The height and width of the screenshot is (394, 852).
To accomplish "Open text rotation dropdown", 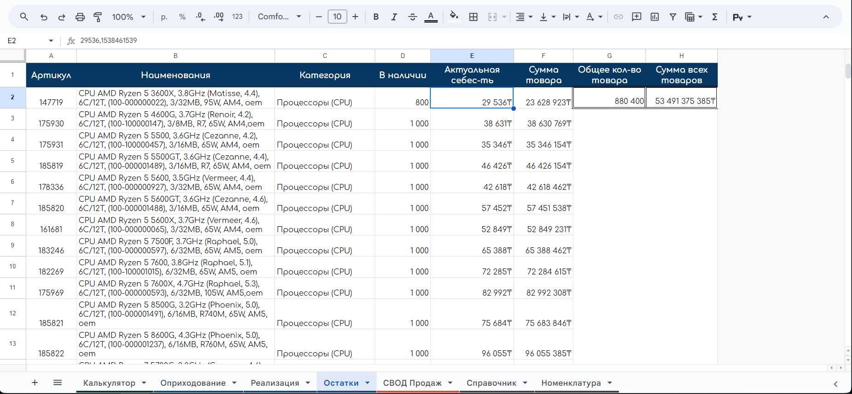I will (594, 17).
